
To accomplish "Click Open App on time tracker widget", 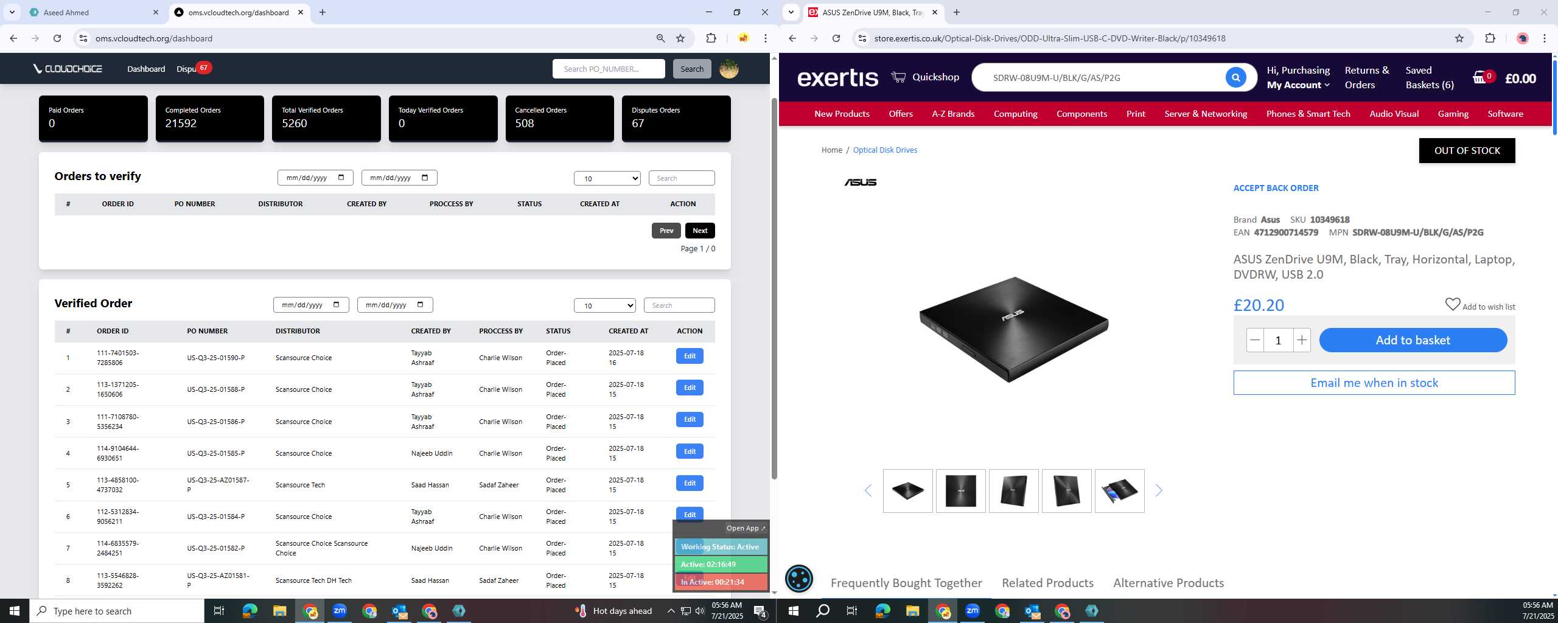I will [x=746, y=528].
